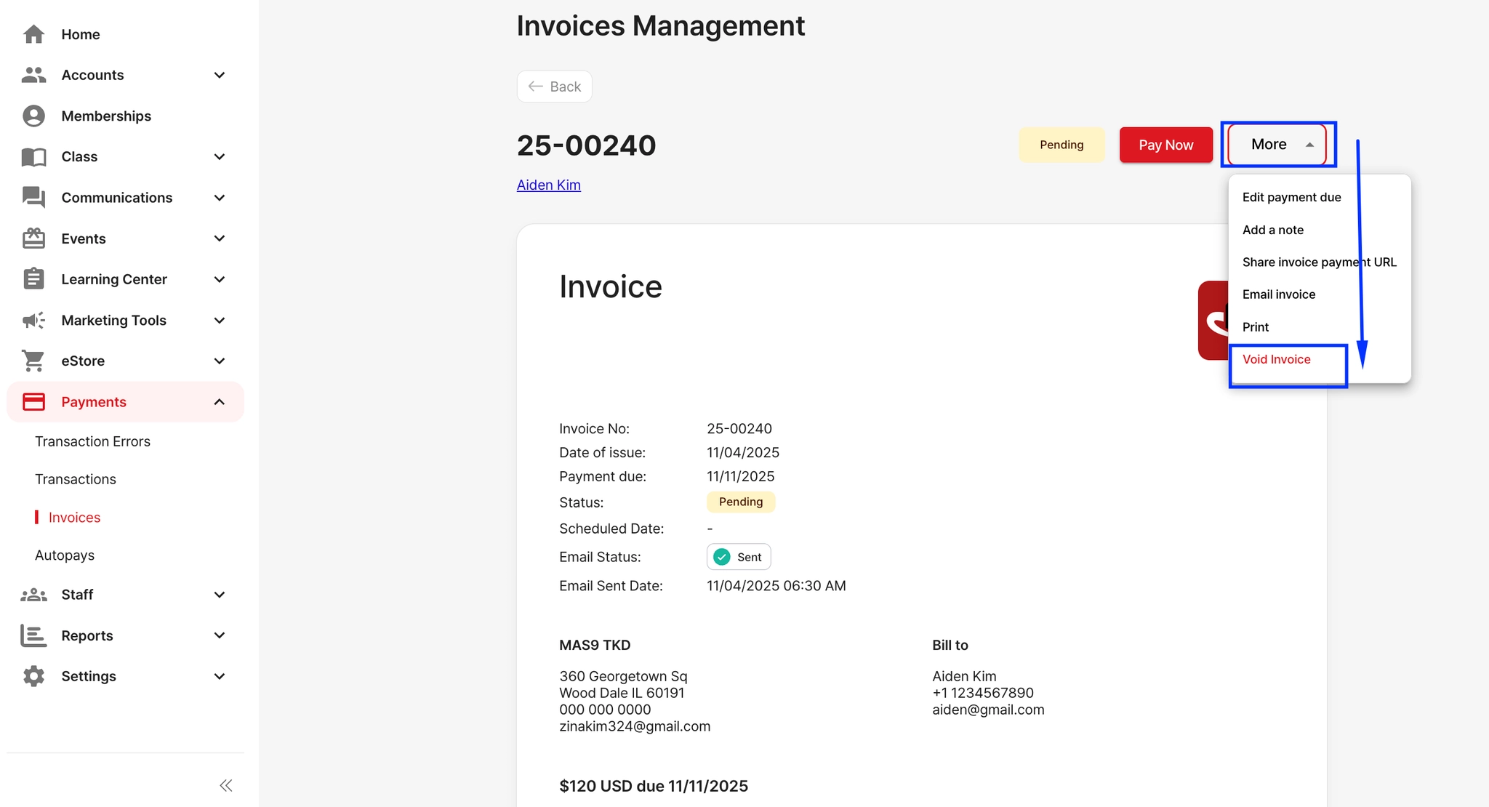Click the Class book icon
Screen dimensions: 1489x807
(33, 157)
